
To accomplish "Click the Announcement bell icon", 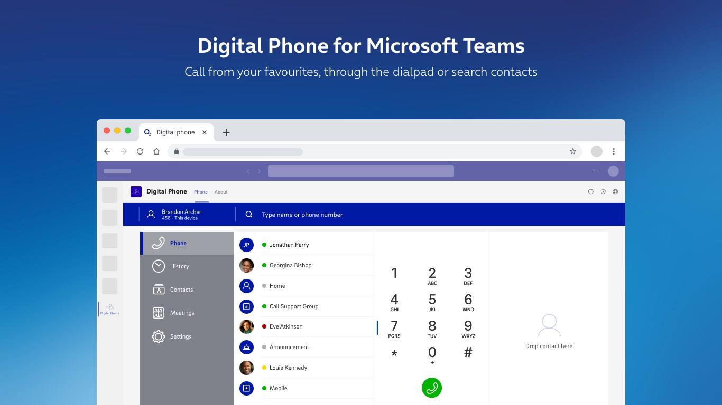I will pos(246,347).
